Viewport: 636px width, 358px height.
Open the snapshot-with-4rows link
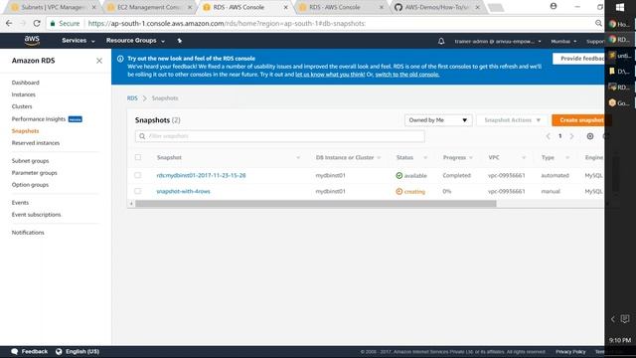pos(183,191)
